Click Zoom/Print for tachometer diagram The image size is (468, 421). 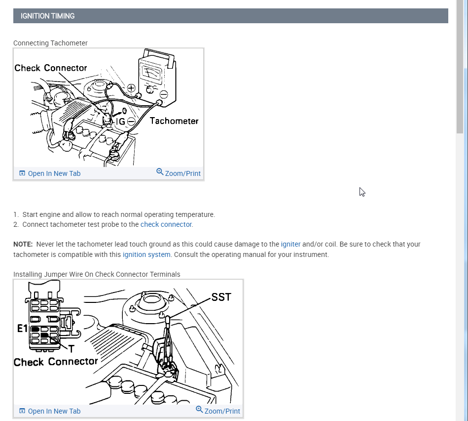click(179, 173)
